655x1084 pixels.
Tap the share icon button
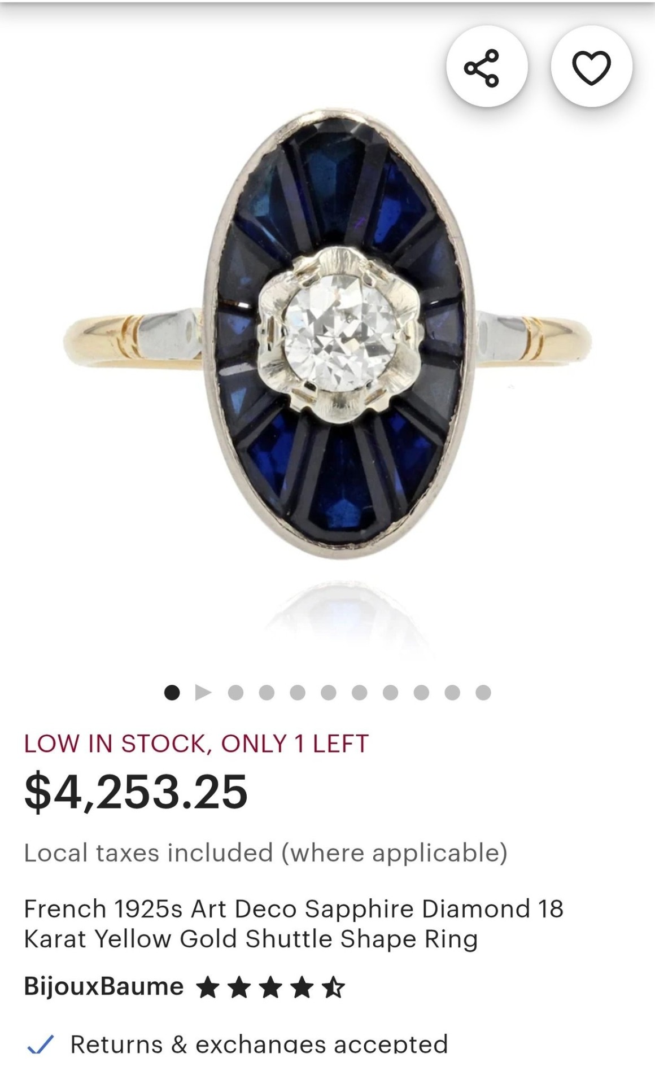click(487, 67)
